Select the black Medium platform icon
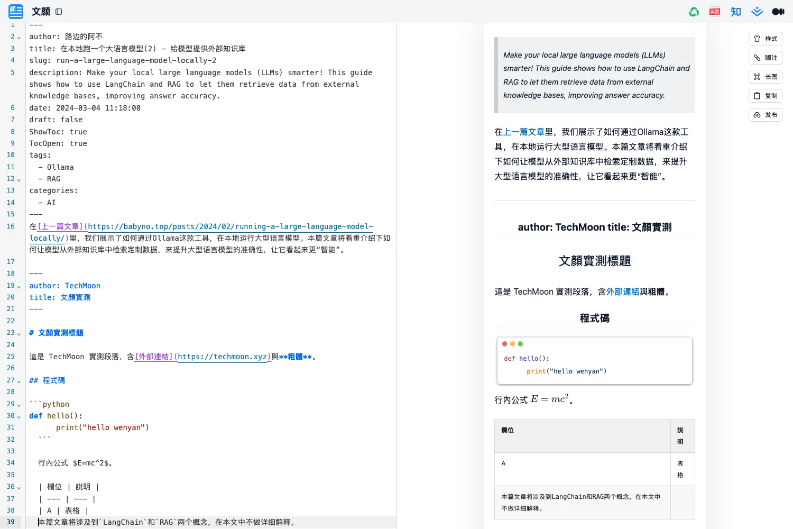The width and height of the screenshot is (793, 529). [778, 12]
